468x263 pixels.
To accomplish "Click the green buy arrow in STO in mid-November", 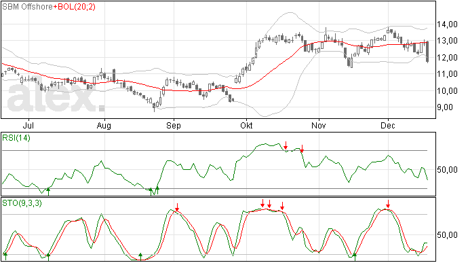I will pos(354,256).
